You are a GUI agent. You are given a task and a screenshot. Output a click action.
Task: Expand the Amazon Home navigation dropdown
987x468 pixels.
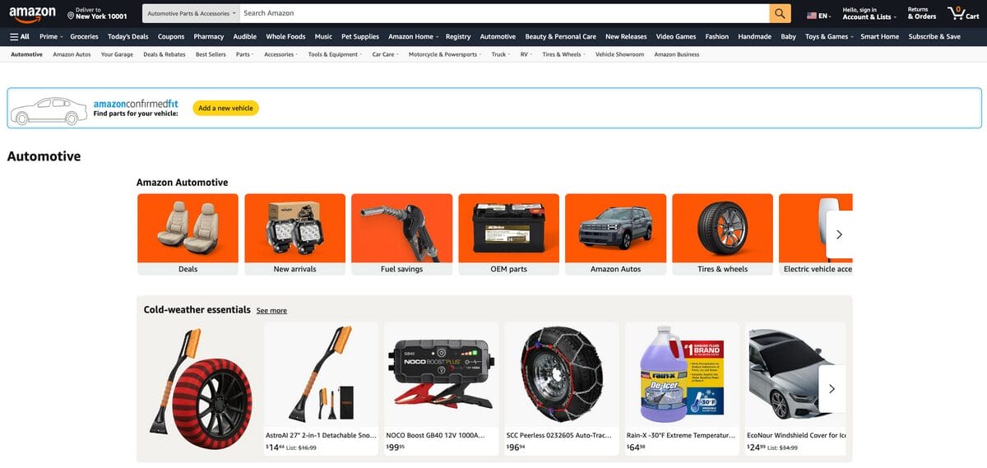pos(414,36)
